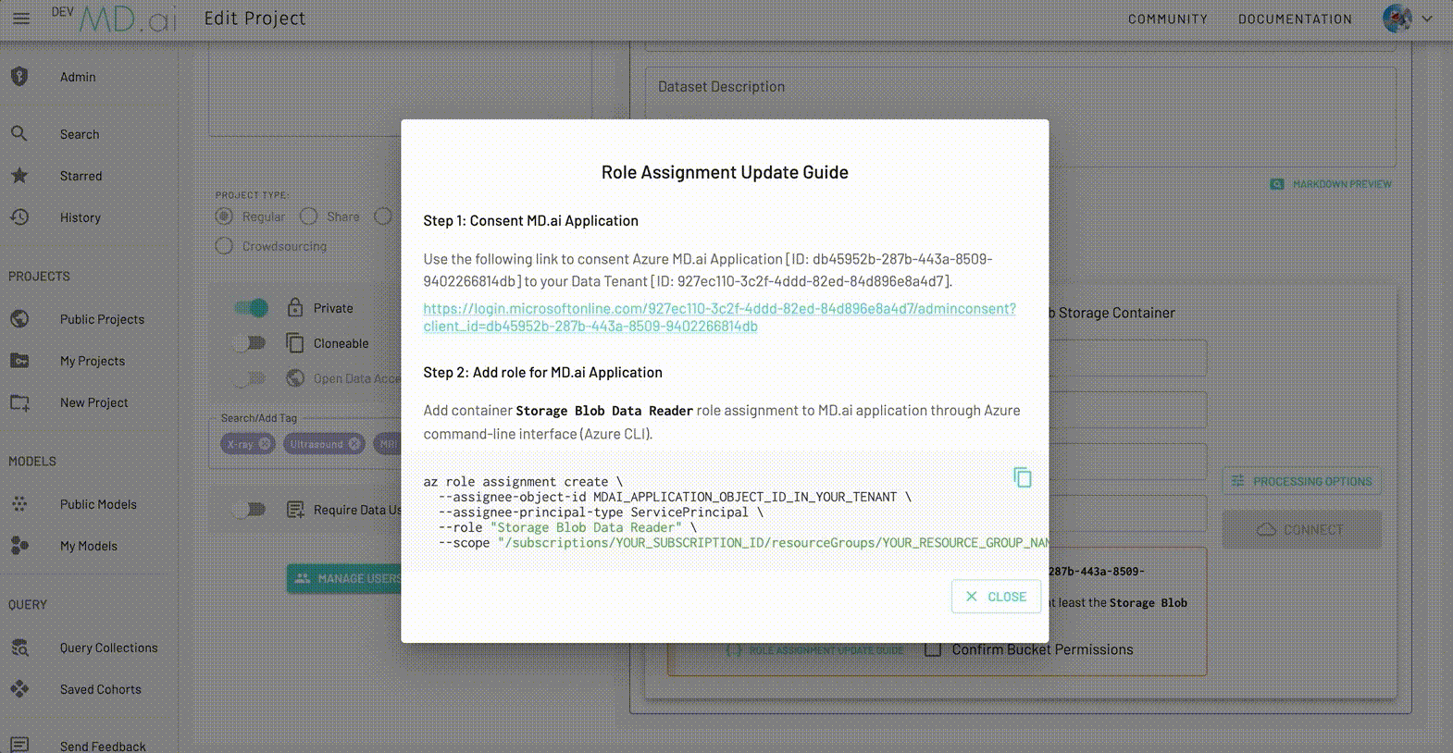Open the hamburger menu in the header
Screen dimensions: 1453x753
[x=21, y=19]
